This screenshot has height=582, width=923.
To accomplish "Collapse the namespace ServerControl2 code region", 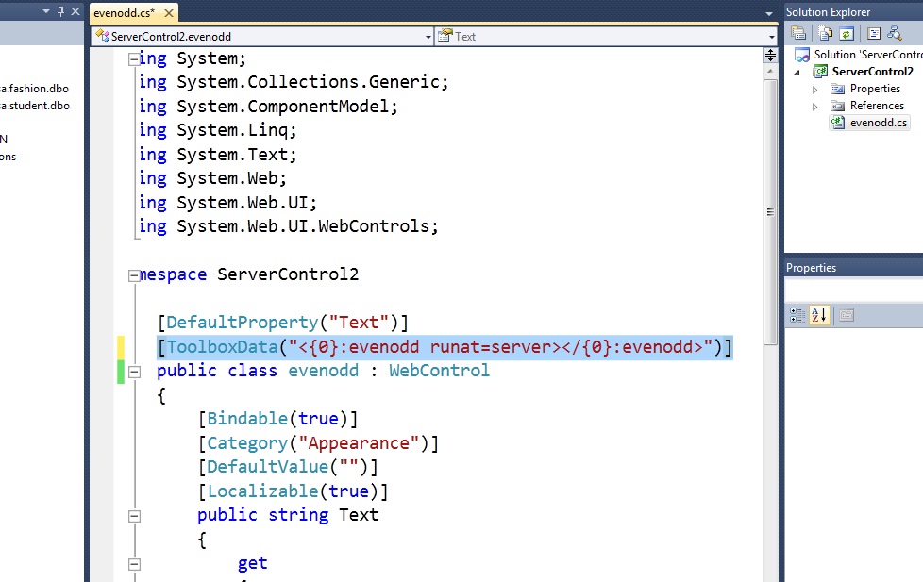I will tap(134, 274).
